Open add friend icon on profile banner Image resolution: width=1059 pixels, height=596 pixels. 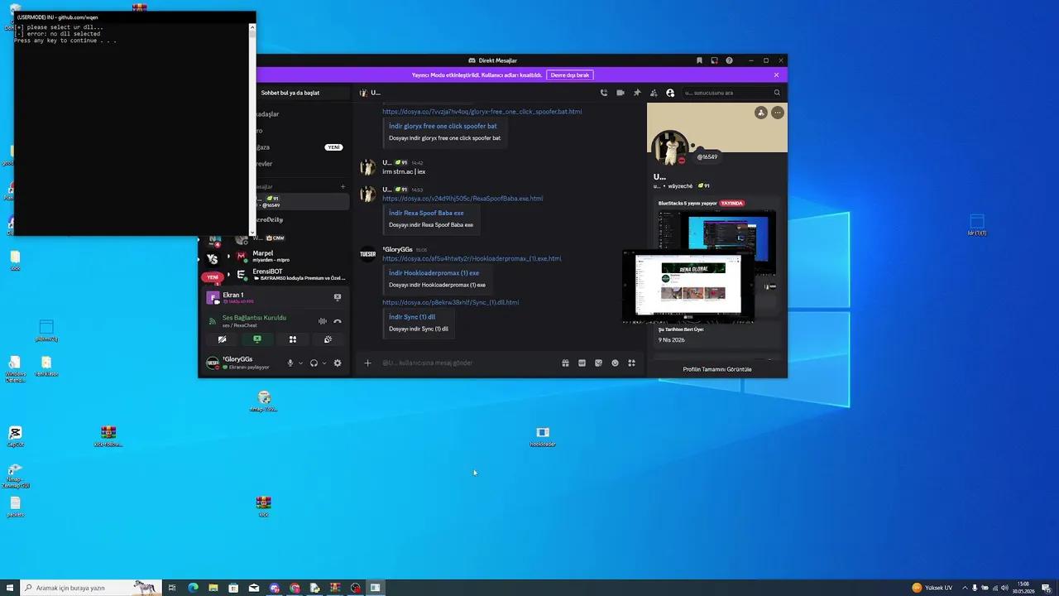pyautogui.click(x=760, y=113)
